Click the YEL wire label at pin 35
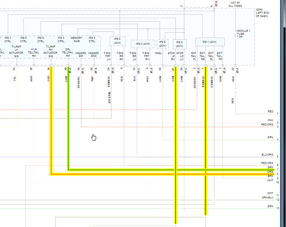The width and height of the screenshot is (286, 227). click(15, 79)
